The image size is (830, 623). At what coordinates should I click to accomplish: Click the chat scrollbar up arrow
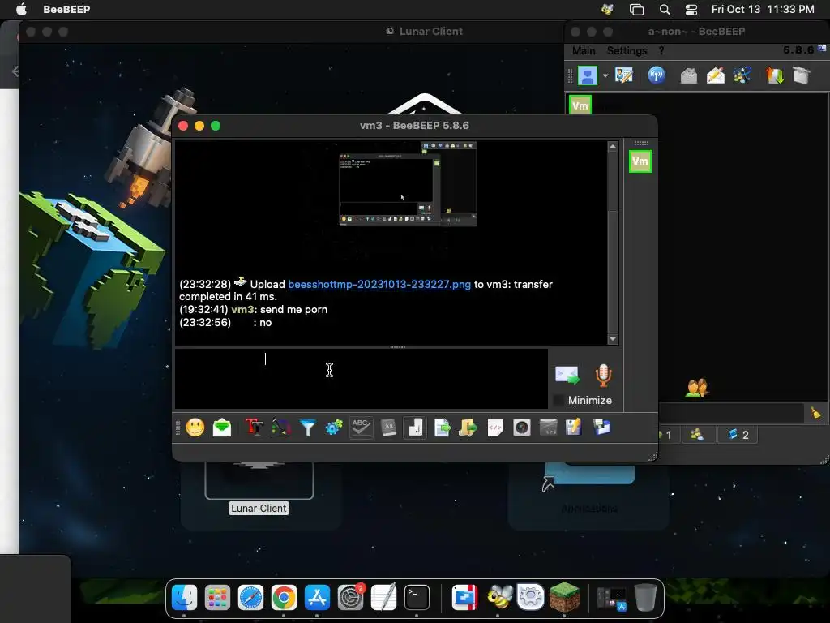tap(613, 146)
